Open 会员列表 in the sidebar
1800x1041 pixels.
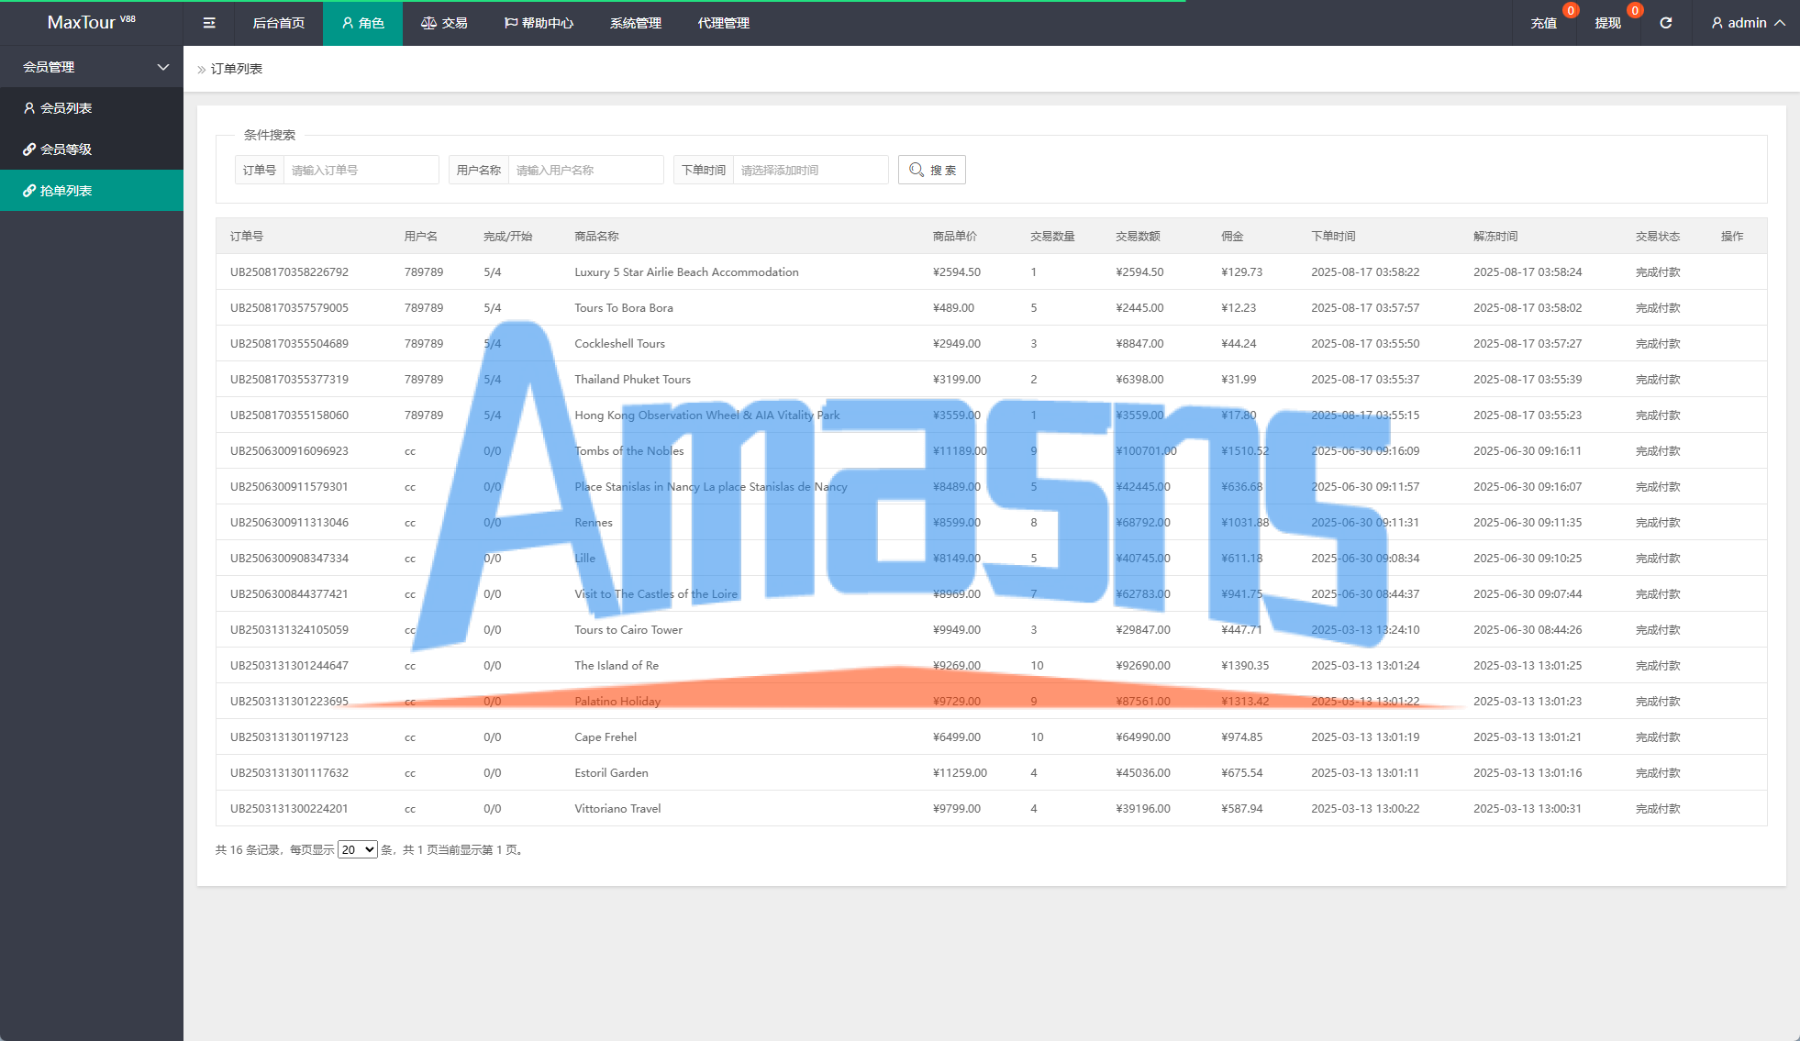coord(66,108)
